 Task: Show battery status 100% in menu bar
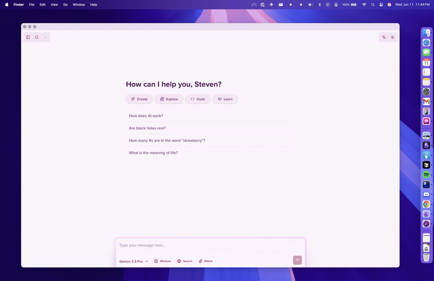point(349,5)
